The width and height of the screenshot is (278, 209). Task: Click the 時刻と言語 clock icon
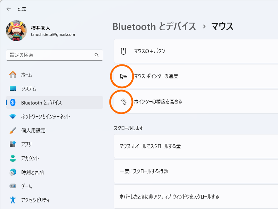pyautogui.click(x=13, y=172)
